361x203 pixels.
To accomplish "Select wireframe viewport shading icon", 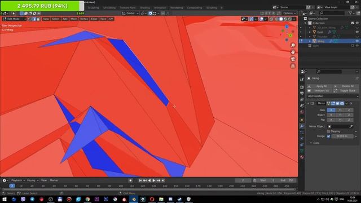I will point(277,19).
